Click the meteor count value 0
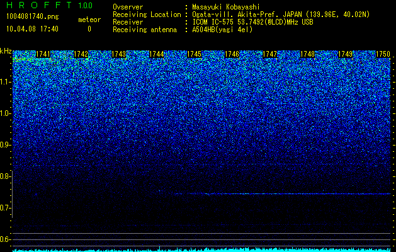396x252 pixels. 89,29
